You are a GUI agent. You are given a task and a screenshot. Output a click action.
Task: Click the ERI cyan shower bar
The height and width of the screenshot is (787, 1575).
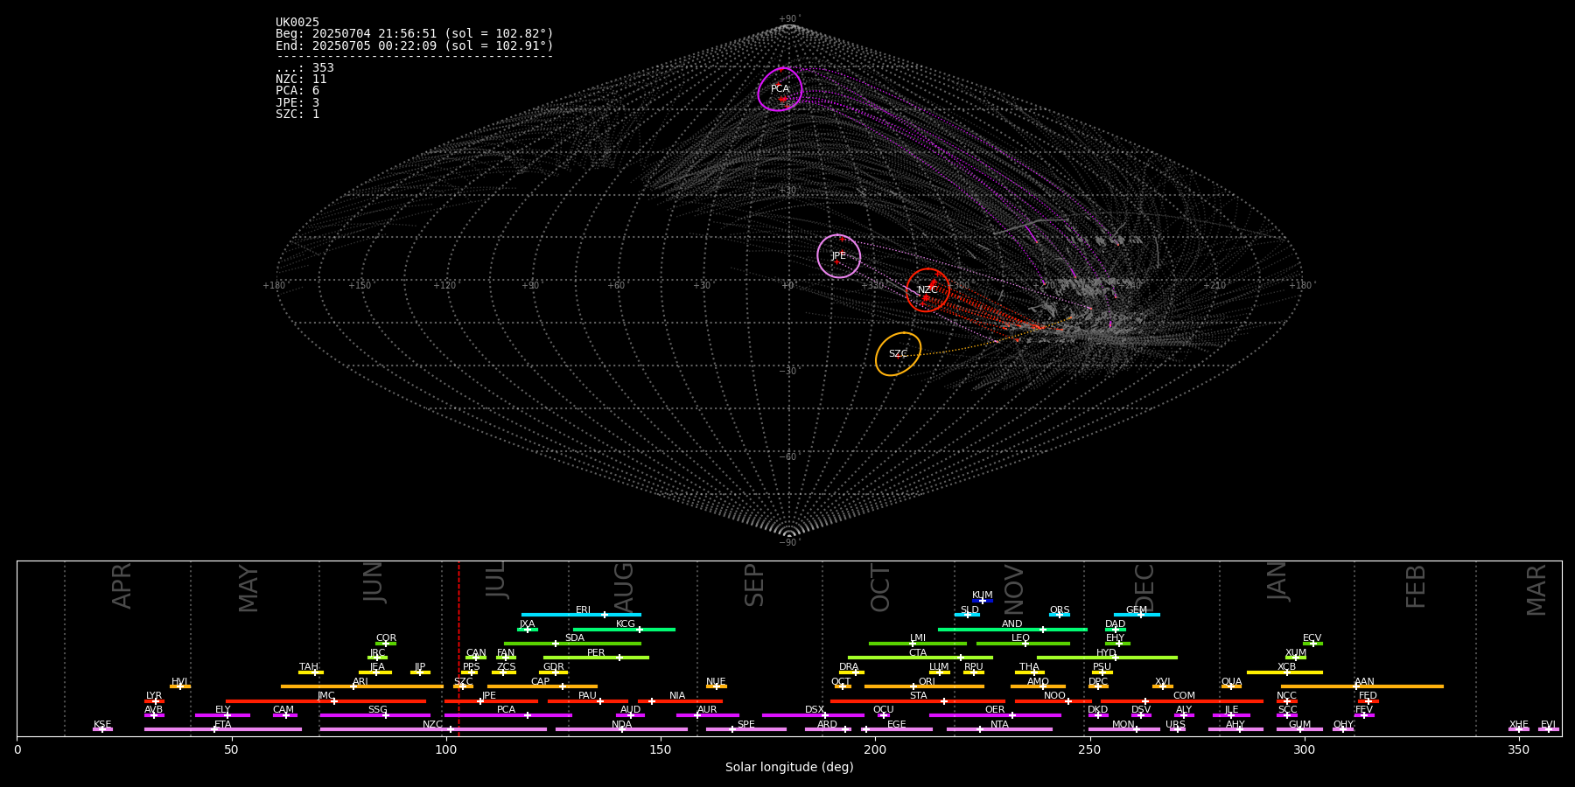581,615
